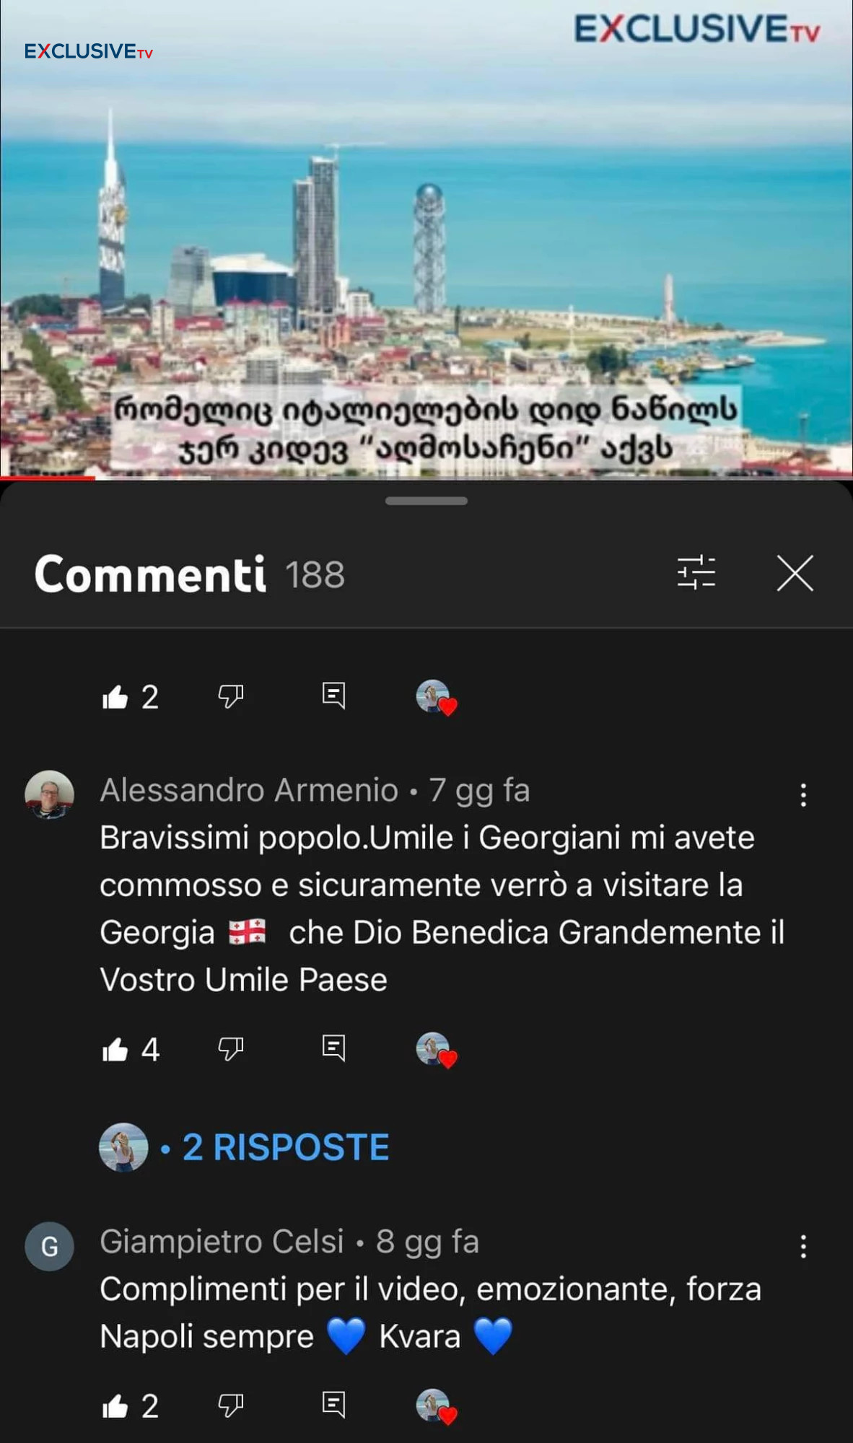Open Giampietro Celsi's channel name link

(222, 1242)
